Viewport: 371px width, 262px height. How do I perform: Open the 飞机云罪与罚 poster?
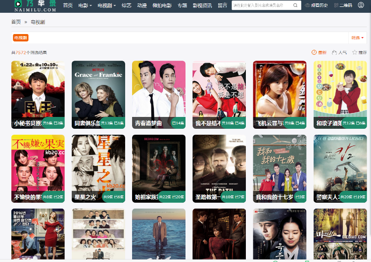(x=279, y=95)
